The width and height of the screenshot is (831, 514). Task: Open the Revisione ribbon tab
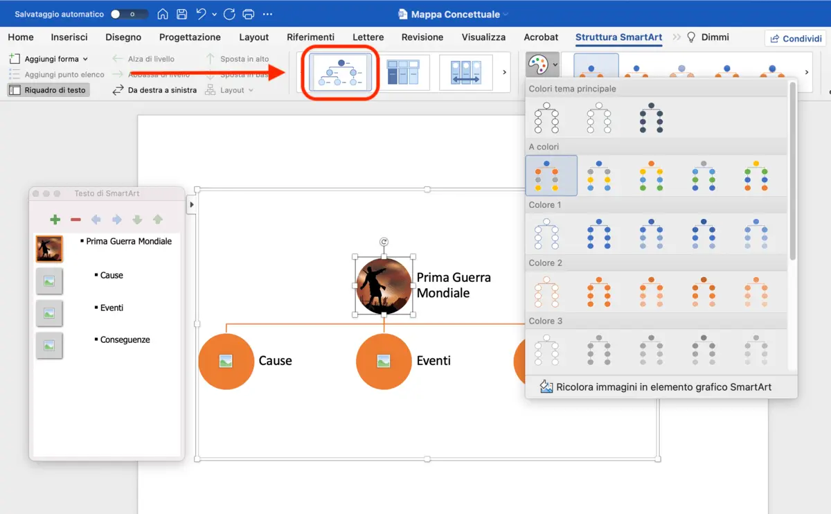(422, 37)
